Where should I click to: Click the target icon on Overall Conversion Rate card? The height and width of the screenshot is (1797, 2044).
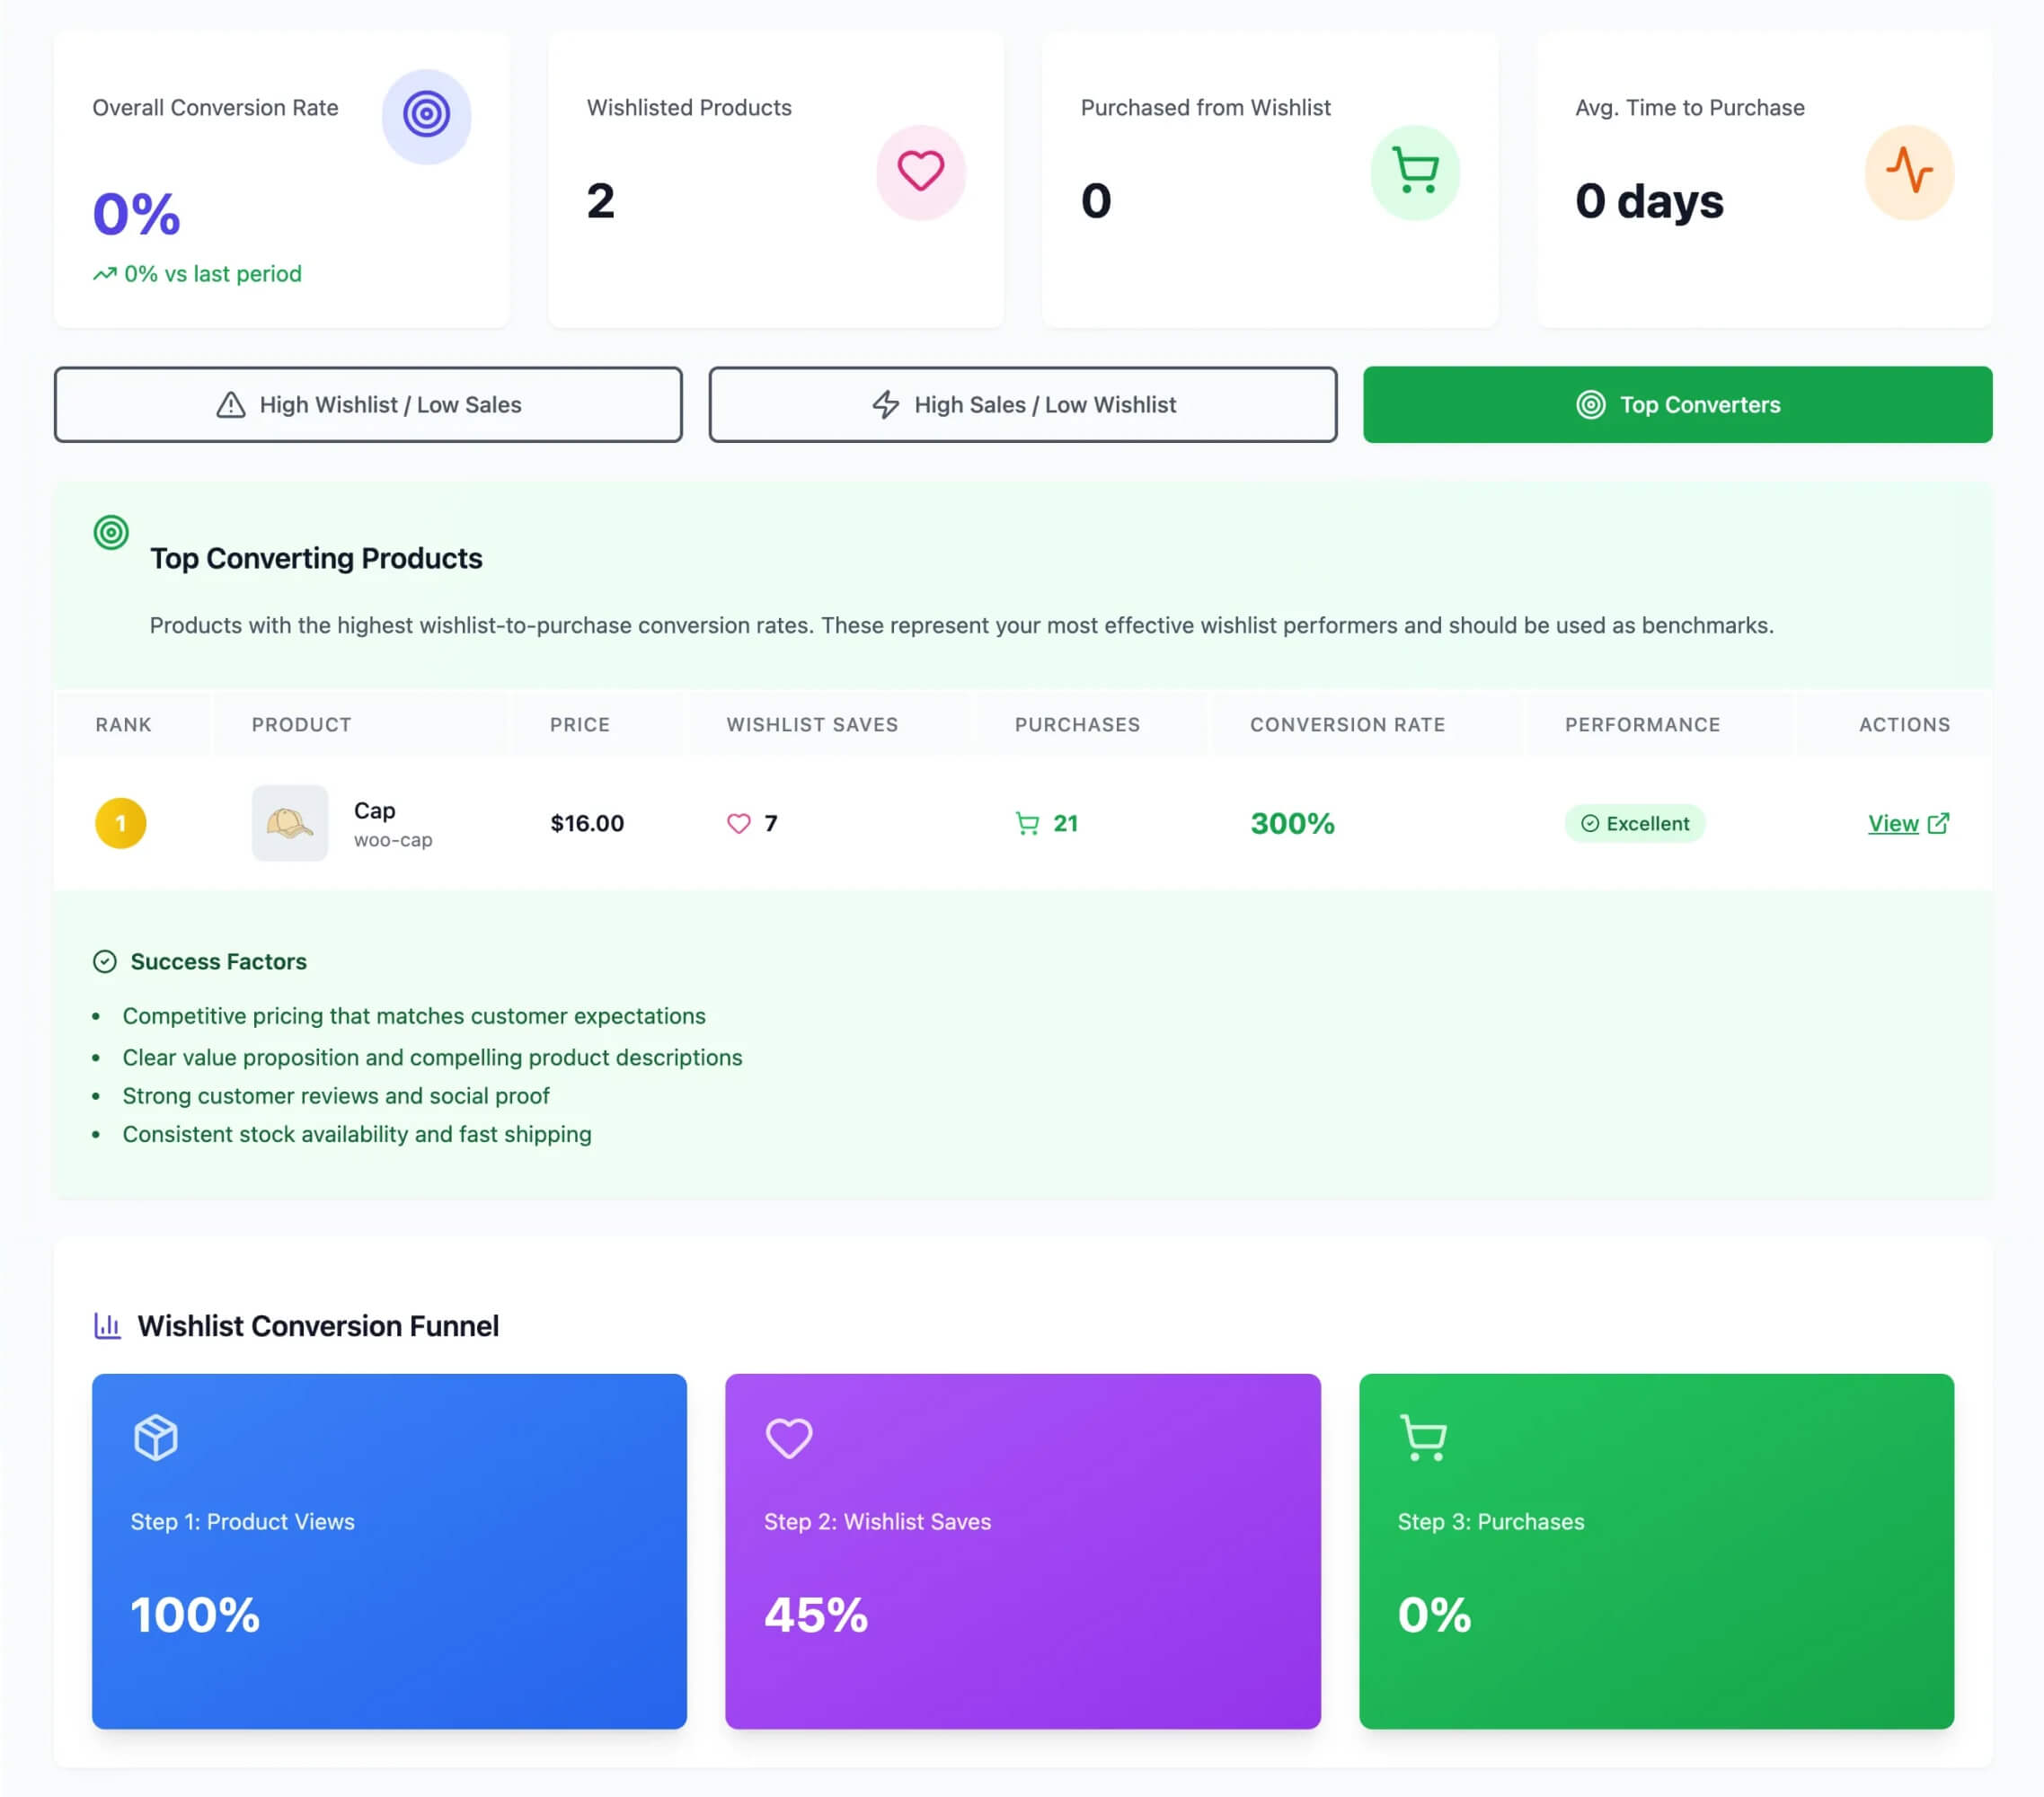[x=426, y=115]
